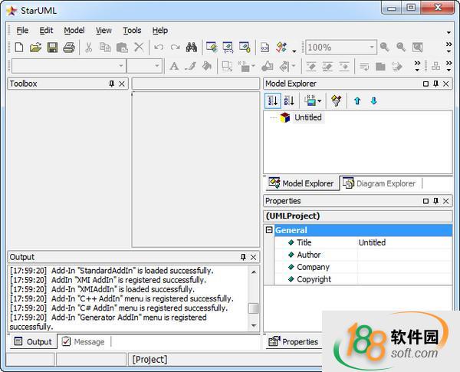The width and height of the screenshot is (460, 372).
Task: Open the Edit menu
Action: [46, 30]
